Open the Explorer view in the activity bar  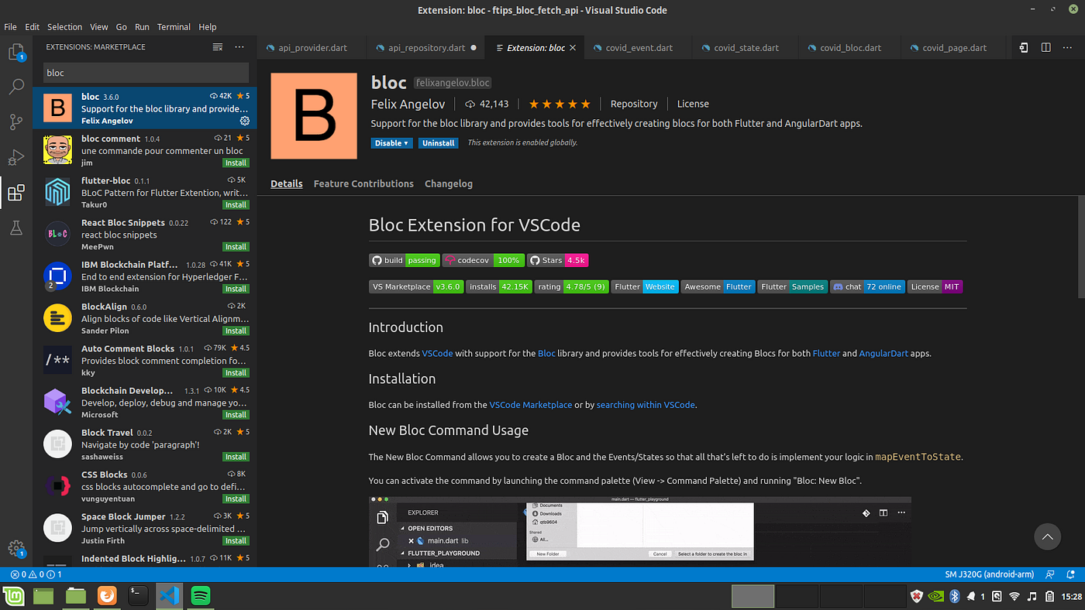pos(16,51)
